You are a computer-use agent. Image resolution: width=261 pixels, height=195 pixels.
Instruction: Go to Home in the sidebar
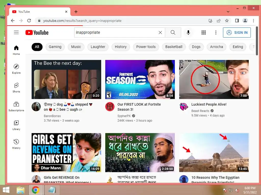pos(16,50)
